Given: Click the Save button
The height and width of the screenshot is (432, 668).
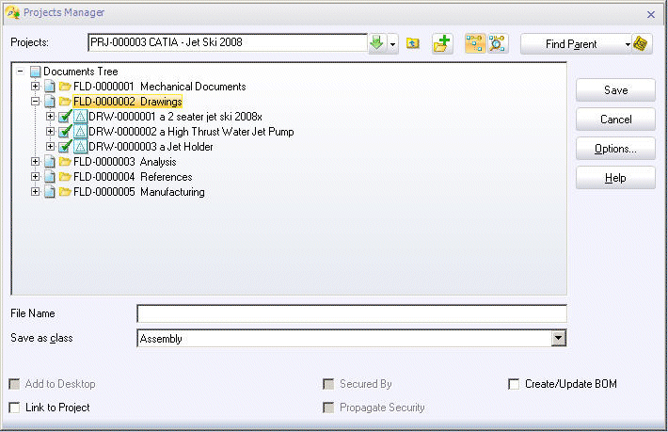Looking at the screenshot, I should click(615, 90).
